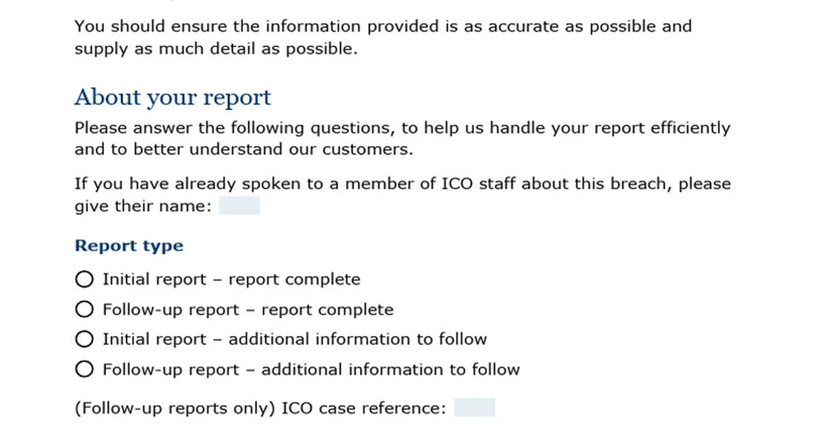This screenshot has width=821, height=429.
Task: Pick Follow-up report – additional information to follow
Action: click(84, 369)
